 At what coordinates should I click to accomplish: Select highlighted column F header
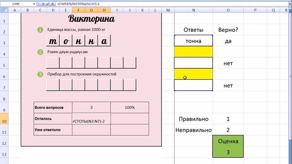pos(78,10)
